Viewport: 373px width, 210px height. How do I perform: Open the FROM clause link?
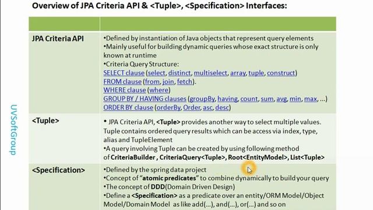[x=122, y=82]
